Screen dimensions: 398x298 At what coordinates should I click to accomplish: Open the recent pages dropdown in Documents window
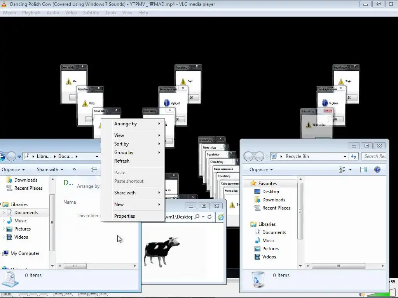[x=19, y=157]
